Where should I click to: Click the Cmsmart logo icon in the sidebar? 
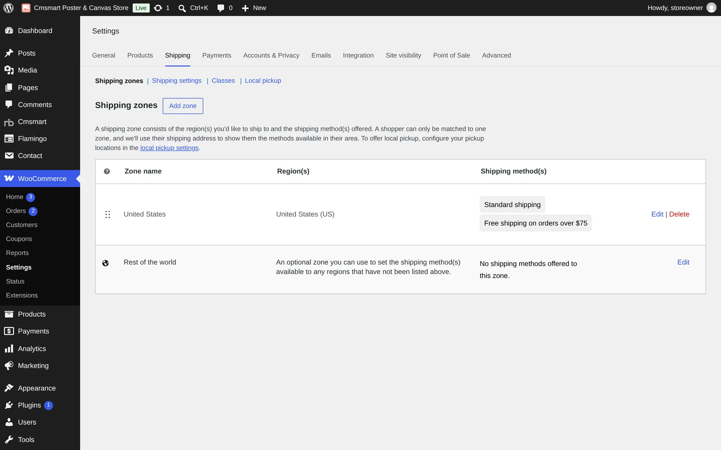point(9,122)
